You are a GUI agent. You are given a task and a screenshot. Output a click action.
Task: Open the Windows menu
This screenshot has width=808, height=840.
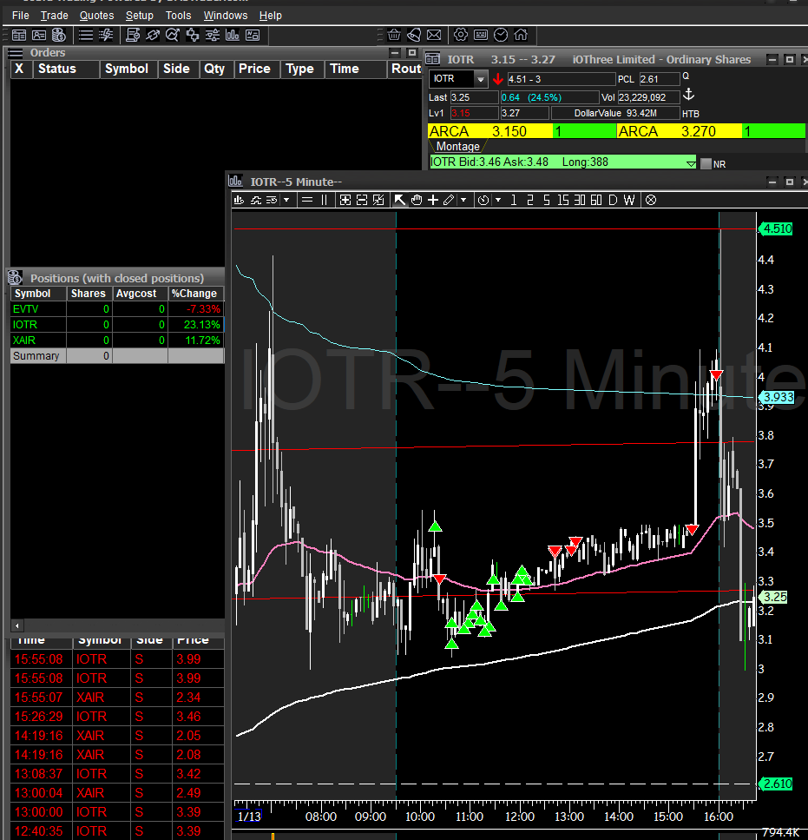(x=226, y=16)
